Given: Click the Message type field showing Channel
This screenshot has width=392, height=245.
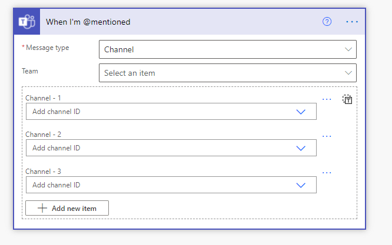Looking at the screenshot, I should [x=218, y=50].
